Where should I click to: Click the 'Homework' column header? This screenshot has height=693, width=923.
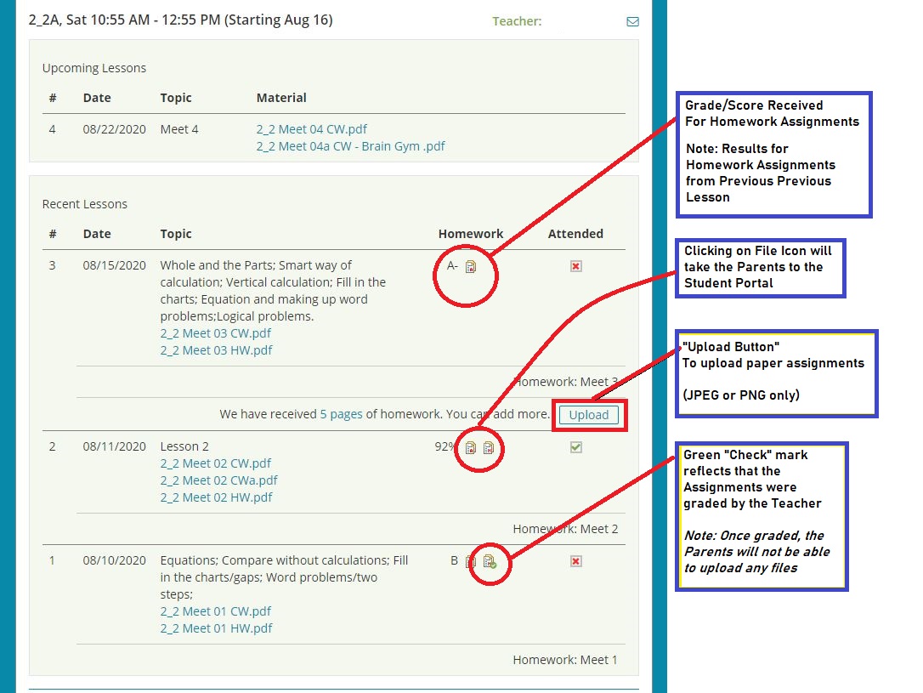click(x=470, y=234)
